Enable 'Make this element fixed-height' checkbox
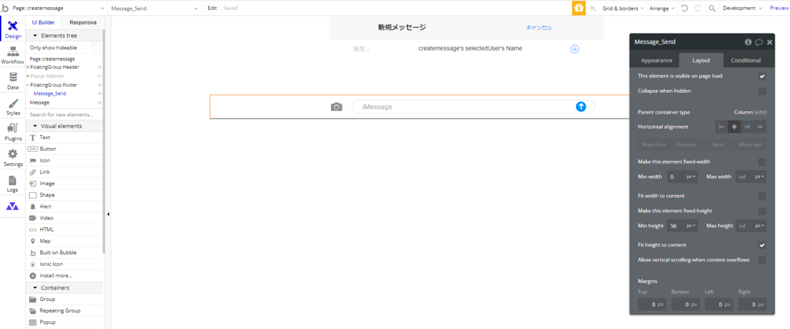The width and height of the screenshot is (790, 329). (762, 211)
